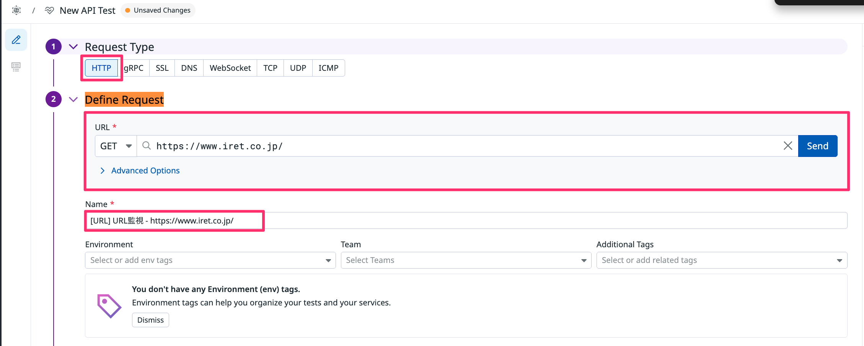The width and height of the screenshot is (864, 346).
Task: Expand Advanced Options
Action: pyautogui.click(x=145, y=171)
